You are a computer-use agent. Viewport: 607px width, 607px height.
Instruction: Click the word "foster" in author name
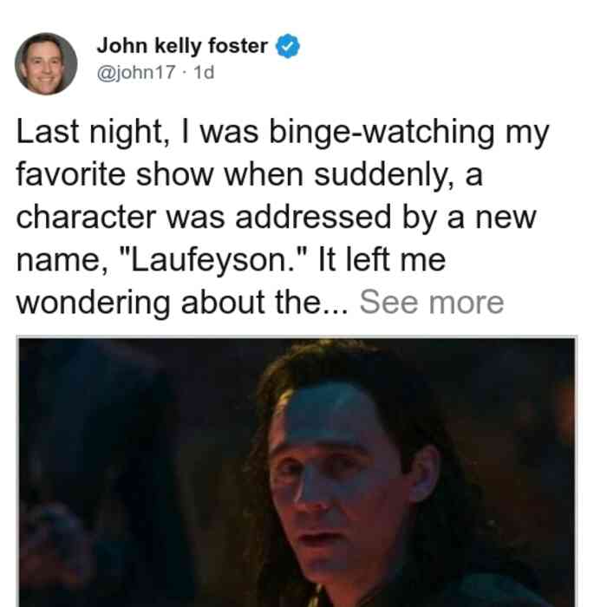coord(238,46)
